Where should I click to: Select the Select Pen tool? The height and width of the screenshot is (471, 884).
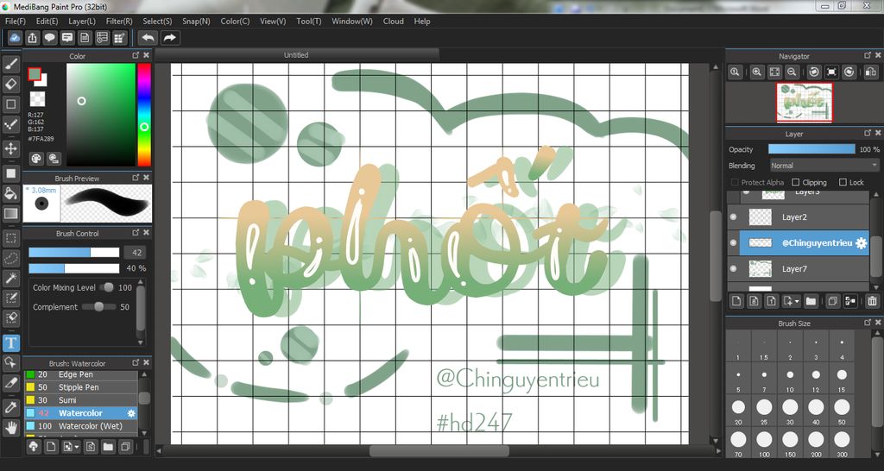(10, 298)
